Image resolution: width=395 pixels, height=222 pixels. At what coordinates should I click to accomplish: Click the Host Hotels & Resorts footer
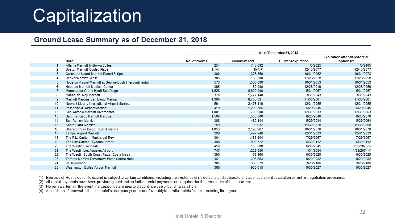[x=197, y=216]
